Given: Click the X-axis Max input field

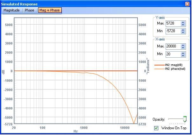Looking at the screenshot, I should tap(173, 46).
